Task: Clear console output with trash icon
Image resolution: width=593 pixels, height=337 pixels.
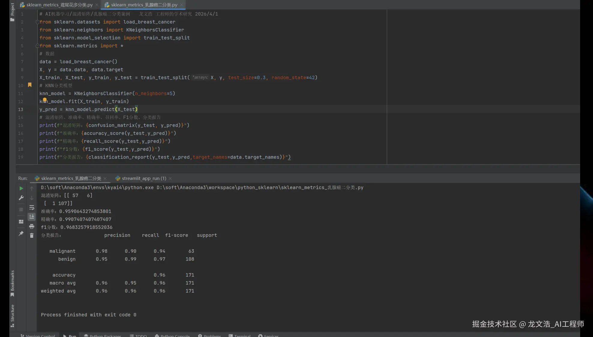Action: (31, 236)
